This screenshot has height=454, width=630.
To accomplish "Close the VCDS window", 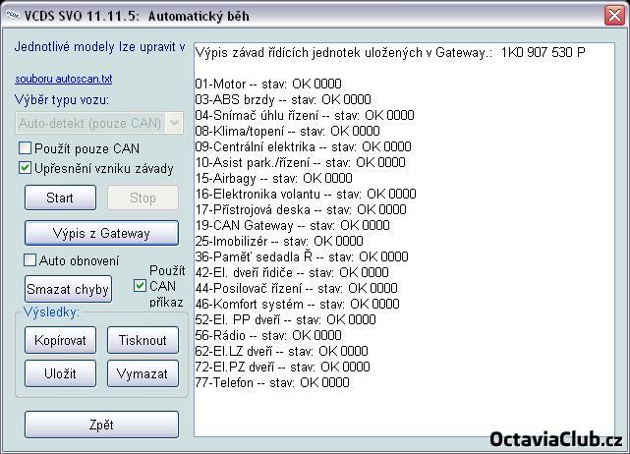I will pyautogui.click(x=613, y=12).
